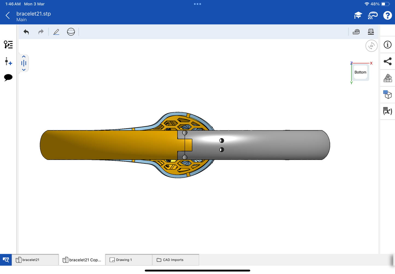Open the Drawing 1 tab
This screenshot has height=274, width=395.
pyautogui.click(x=128, y=260)
